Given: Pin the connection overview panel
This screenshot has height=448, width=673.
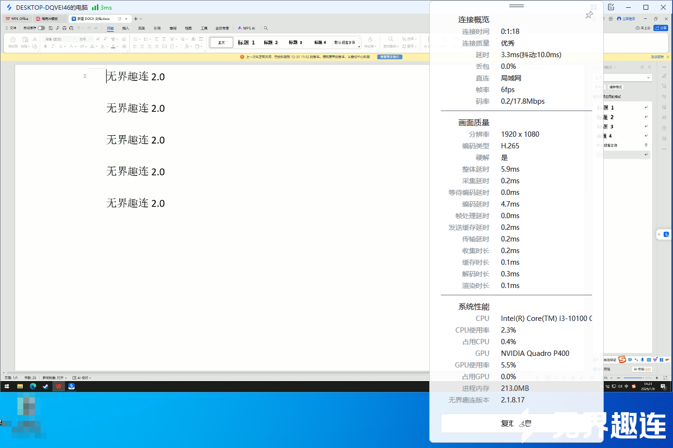Looking at the screenshot, I should pyautogui.click(x=589, y=15).
